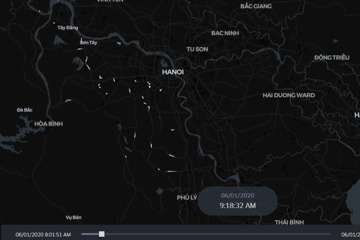Screen dimensions: 360x240
Task: Click the unfilled timeline track right of handle
Action: [218, 234]
